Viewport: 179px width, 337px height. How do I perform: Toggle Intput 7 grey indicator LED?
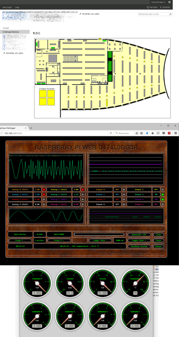[x=162, y=204]
